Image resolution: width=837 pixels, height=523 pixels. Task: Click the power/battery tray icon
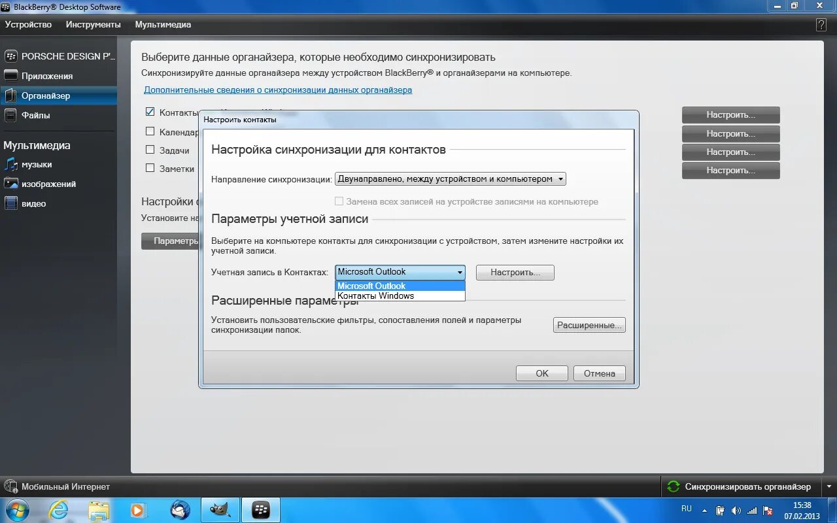coord(720,510)
